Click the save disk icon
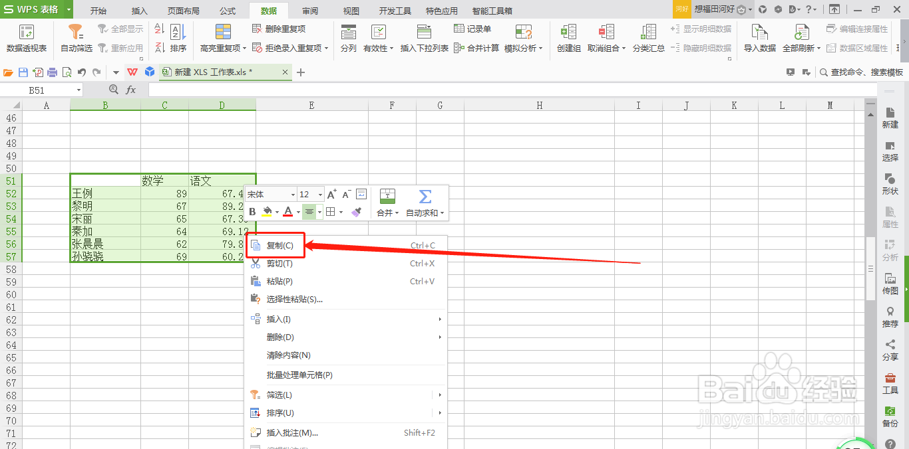Screen dimensions: 909x449 point(23,72)
